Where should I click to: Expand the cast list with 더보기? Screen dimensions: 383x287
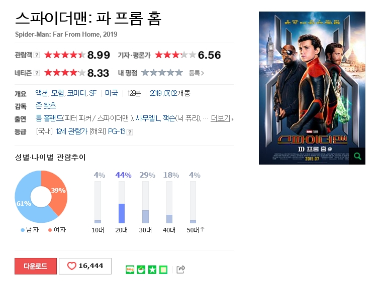222,119
